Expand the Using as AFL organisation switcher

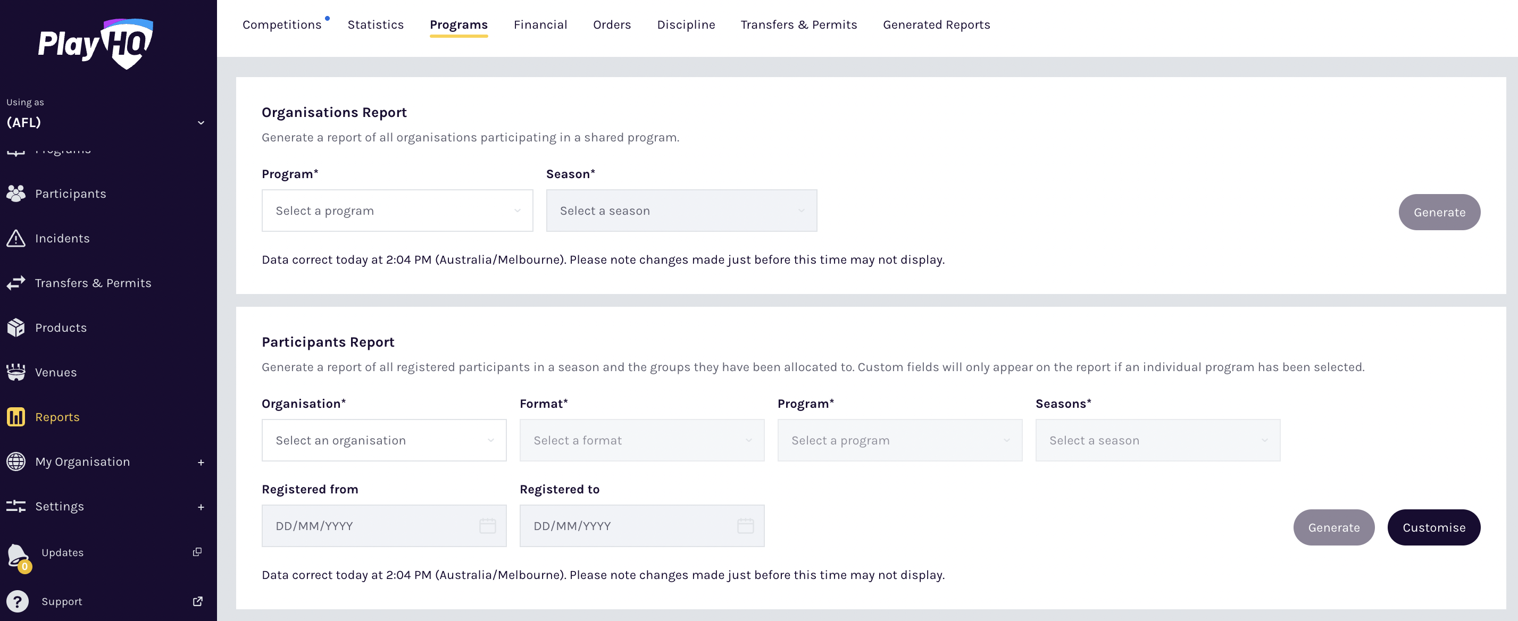point(201,122)
